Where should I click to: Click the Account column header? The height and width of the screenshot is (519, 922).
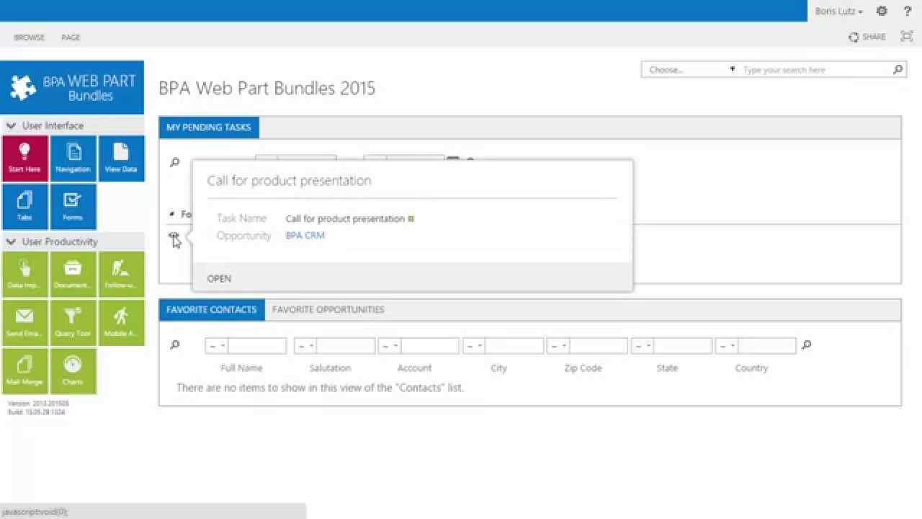[415, 368]
